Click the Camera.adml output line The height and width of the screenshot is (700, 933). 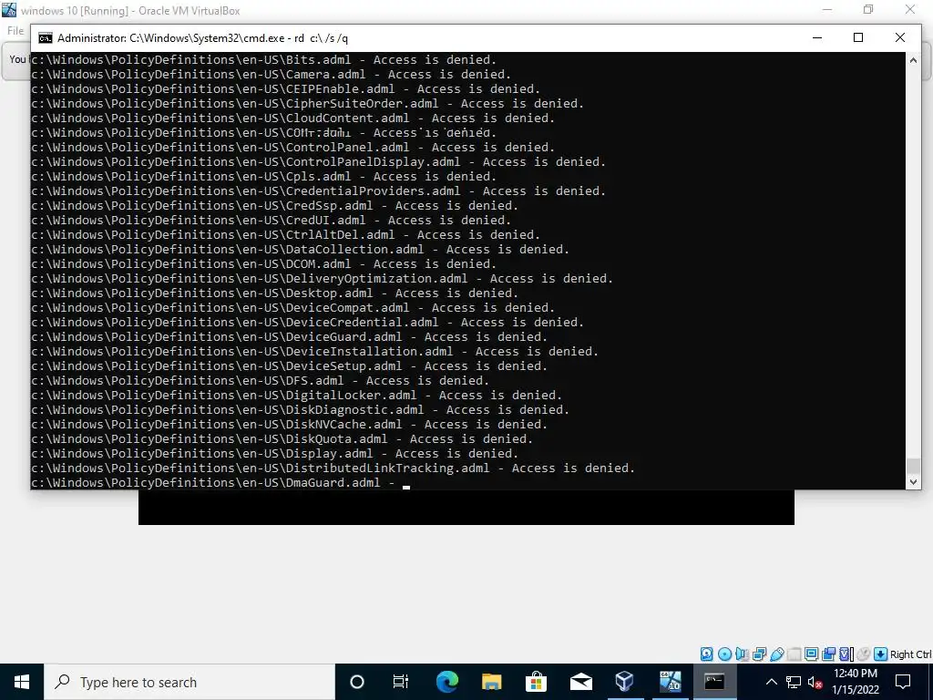pyautogui.click(x=271, y=75)
